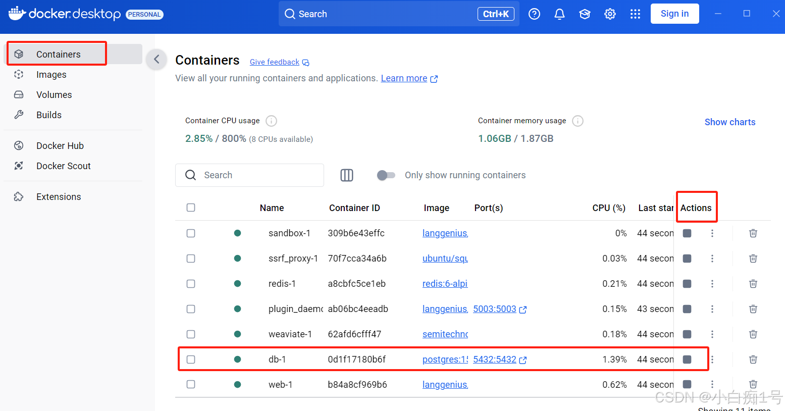Image resolution: width=785 pixels, height=411 pixels.
Task: Open more actions for ssrf_proxy-1
Action: 712,259
